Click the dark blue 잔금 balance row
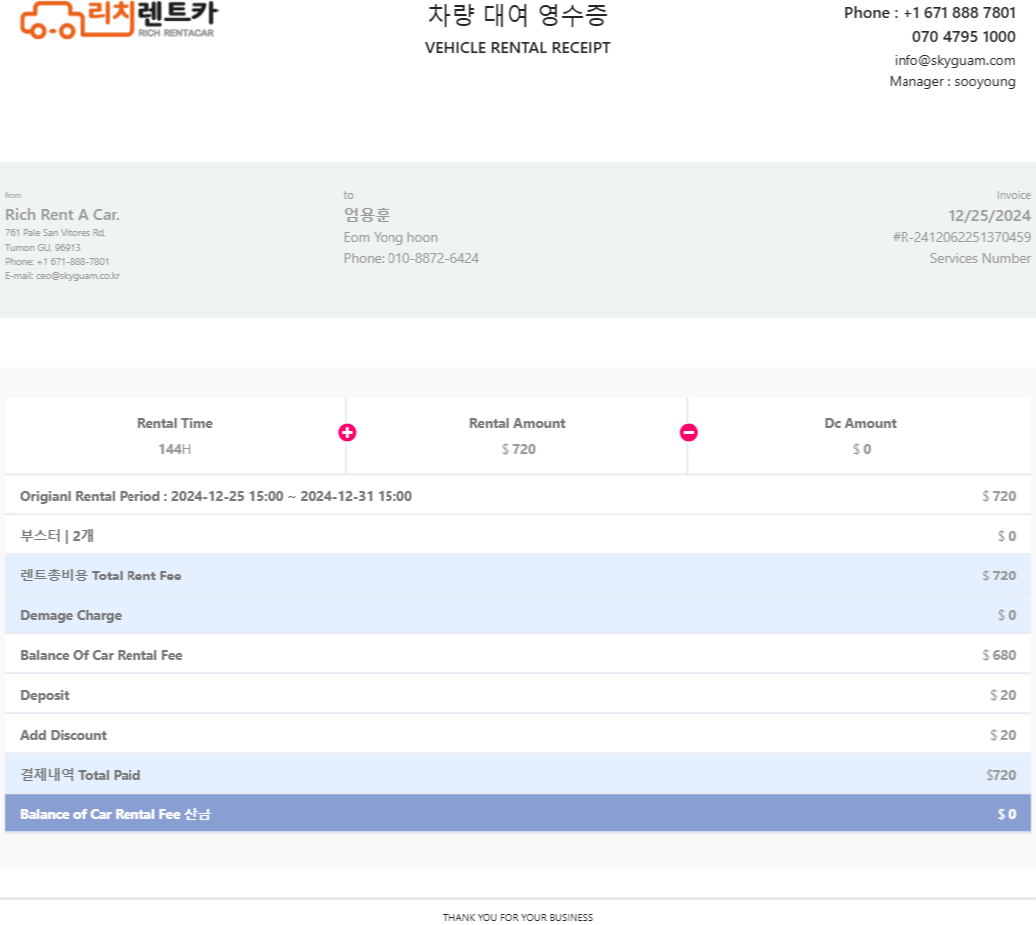Viewport: 1036px width, 925px height. [517, 814]
